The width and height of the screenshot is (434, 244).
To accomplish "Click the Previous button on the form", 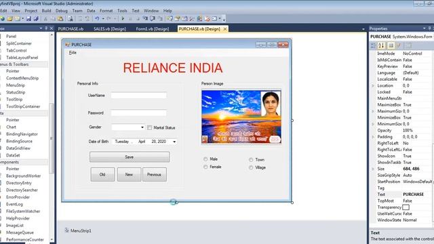I will click(x=154, y=175).
